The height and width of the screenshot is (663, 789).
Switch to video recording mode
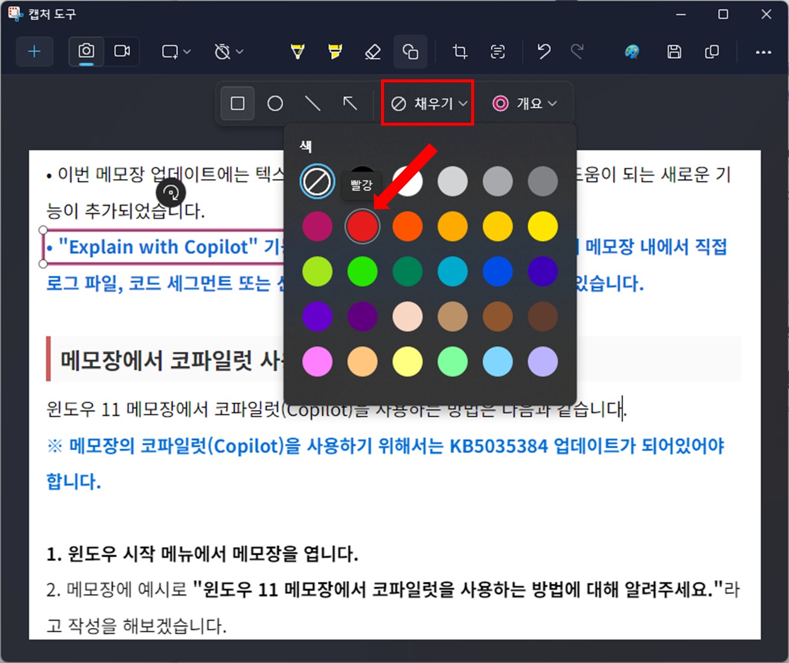tap(123, 52)
